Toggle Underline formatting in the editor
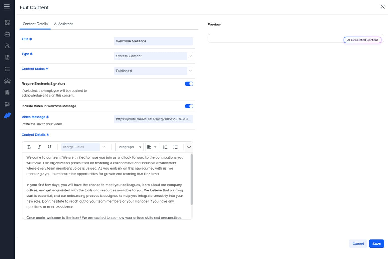 (49, 147)
